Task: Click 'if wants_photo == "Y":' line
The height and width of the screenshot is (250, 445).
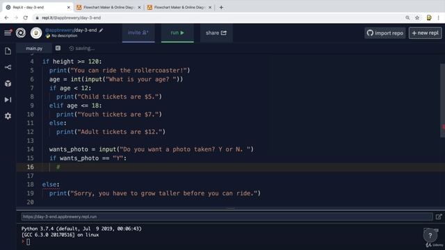Action: tap(88, 158)
